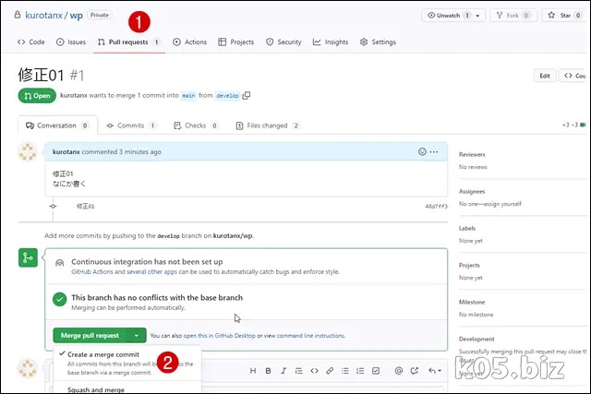Click the Merge pull request button
This screenshot has width=591, height=394.
[90, 335]
